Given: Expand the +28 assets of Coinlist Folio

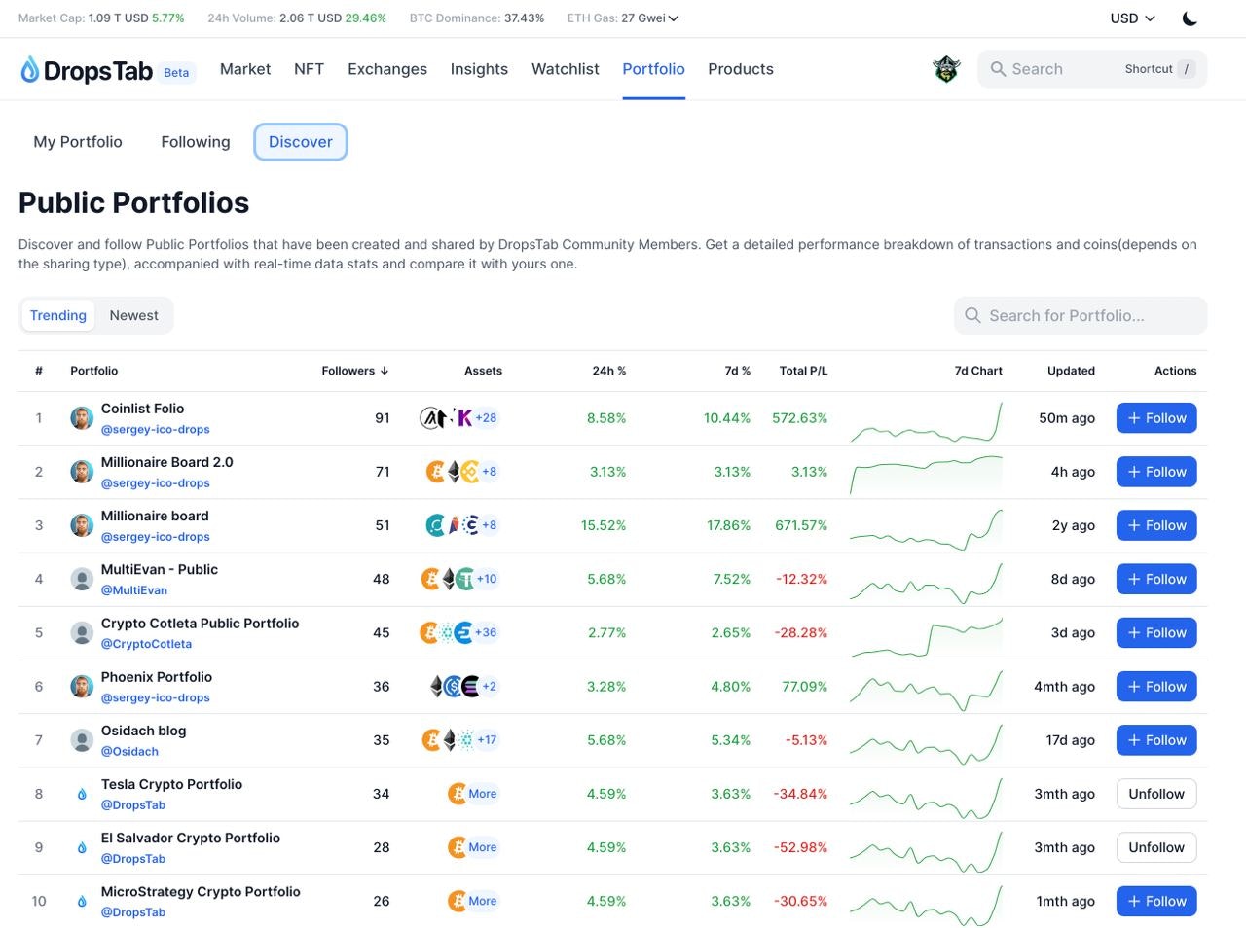Looking at the screenshot, I should [x=486, y=418].
